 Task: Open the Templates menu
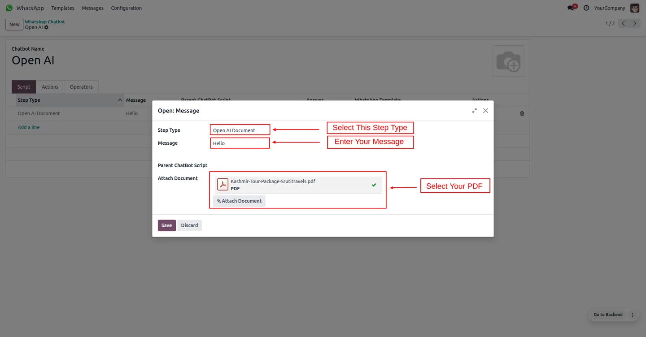[x=63, y=8]
